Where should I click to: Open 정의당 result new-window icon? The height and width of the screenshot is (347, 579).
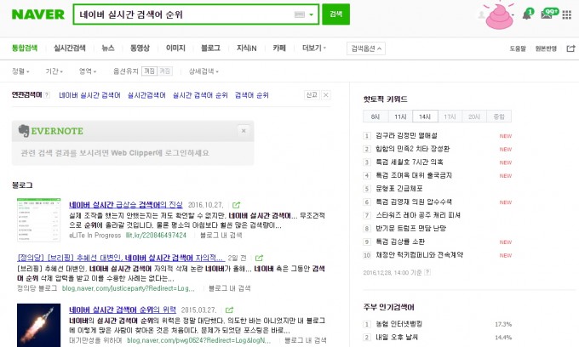(259, 258)
